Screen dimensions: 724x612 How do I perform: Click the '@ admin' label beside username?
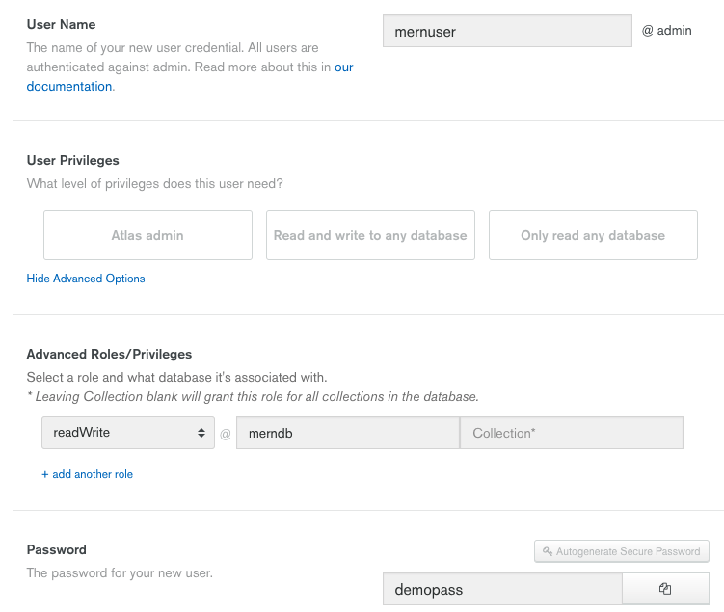pyautogui.click(x=667, y=31)
